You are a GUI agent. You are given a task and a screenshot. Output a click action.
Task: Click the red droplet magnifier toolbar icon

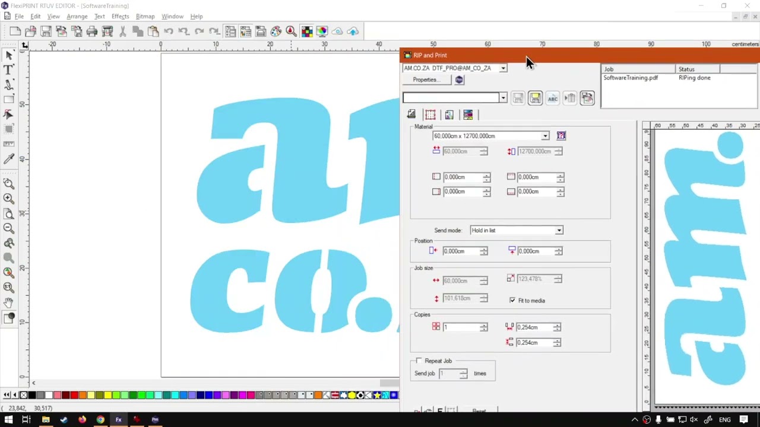[291, 31]
